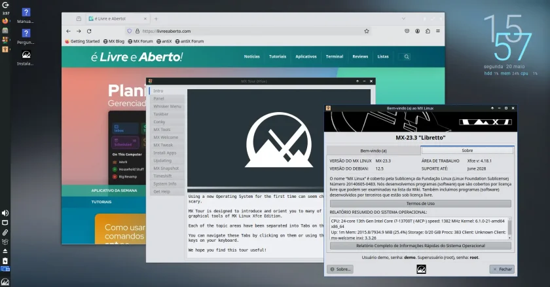Open the MX Forum bookmark
The height and width of the screenshot is (287, 550).
click(140, 41)
